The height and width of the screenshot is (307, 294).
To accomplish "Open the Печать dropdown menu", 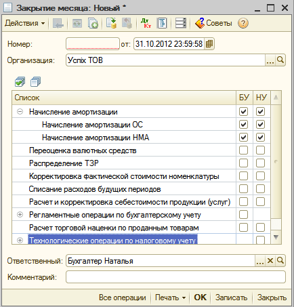I will point(170,298).
